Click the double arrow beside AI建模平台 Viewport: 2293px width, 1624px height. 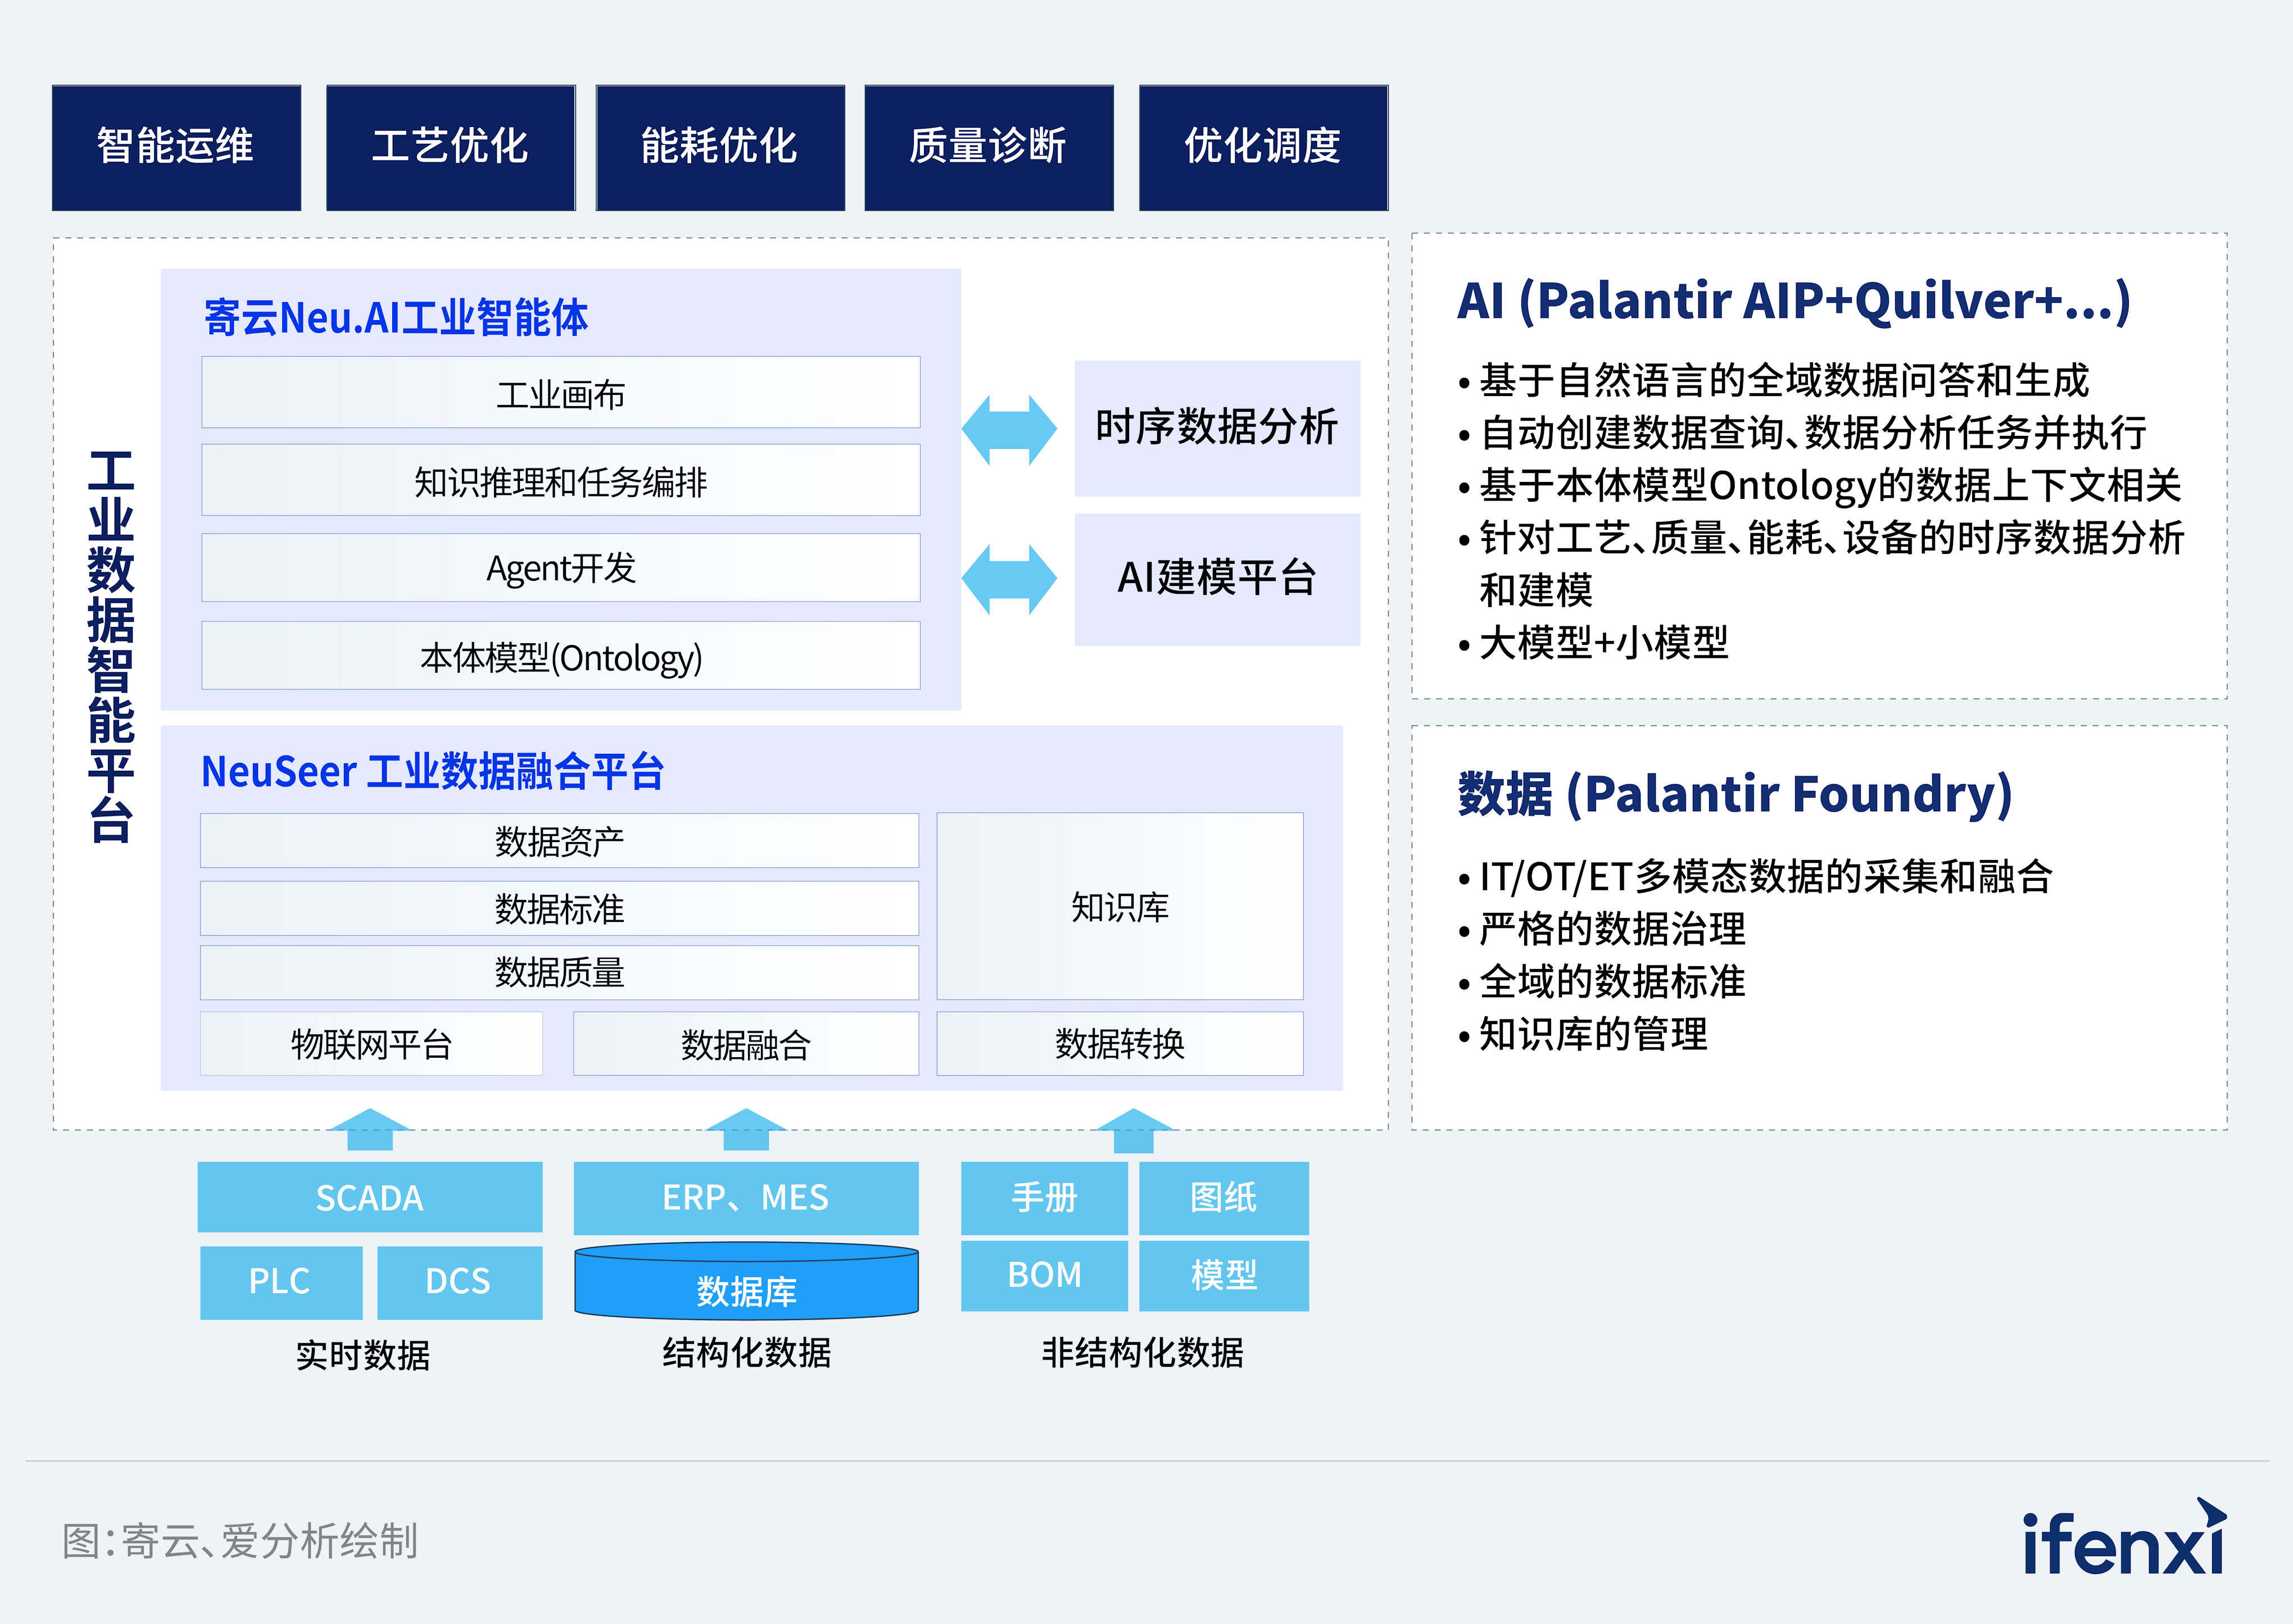1008,579
